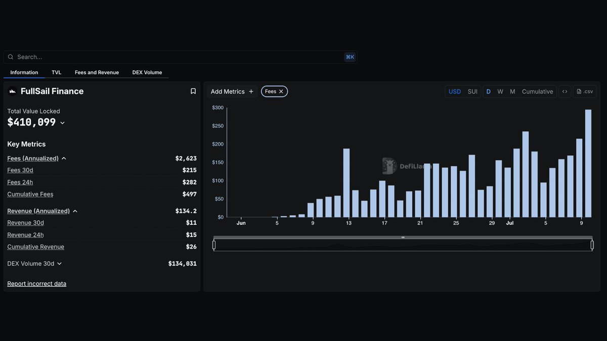
Task: Open the Fees and Revenue tab
Action: click(x=97, y=73)
